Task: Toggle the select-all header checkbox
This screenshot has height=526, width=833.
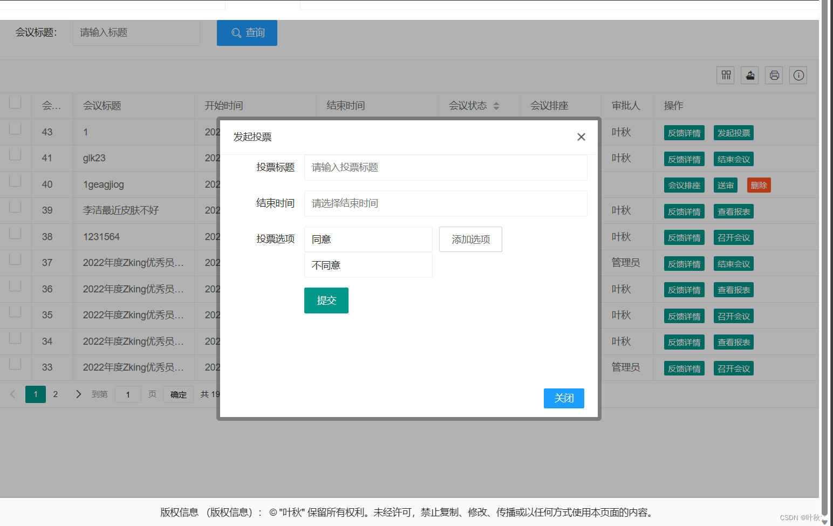Action: tap(15, 103)
